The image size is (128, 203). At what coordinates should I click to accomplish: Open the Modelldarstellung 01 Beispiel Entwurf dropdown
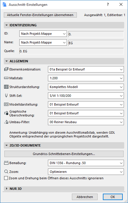(x=86, y=104)
